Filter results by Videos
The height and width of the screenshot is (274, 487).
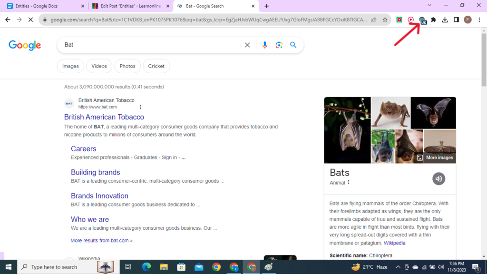99,66
